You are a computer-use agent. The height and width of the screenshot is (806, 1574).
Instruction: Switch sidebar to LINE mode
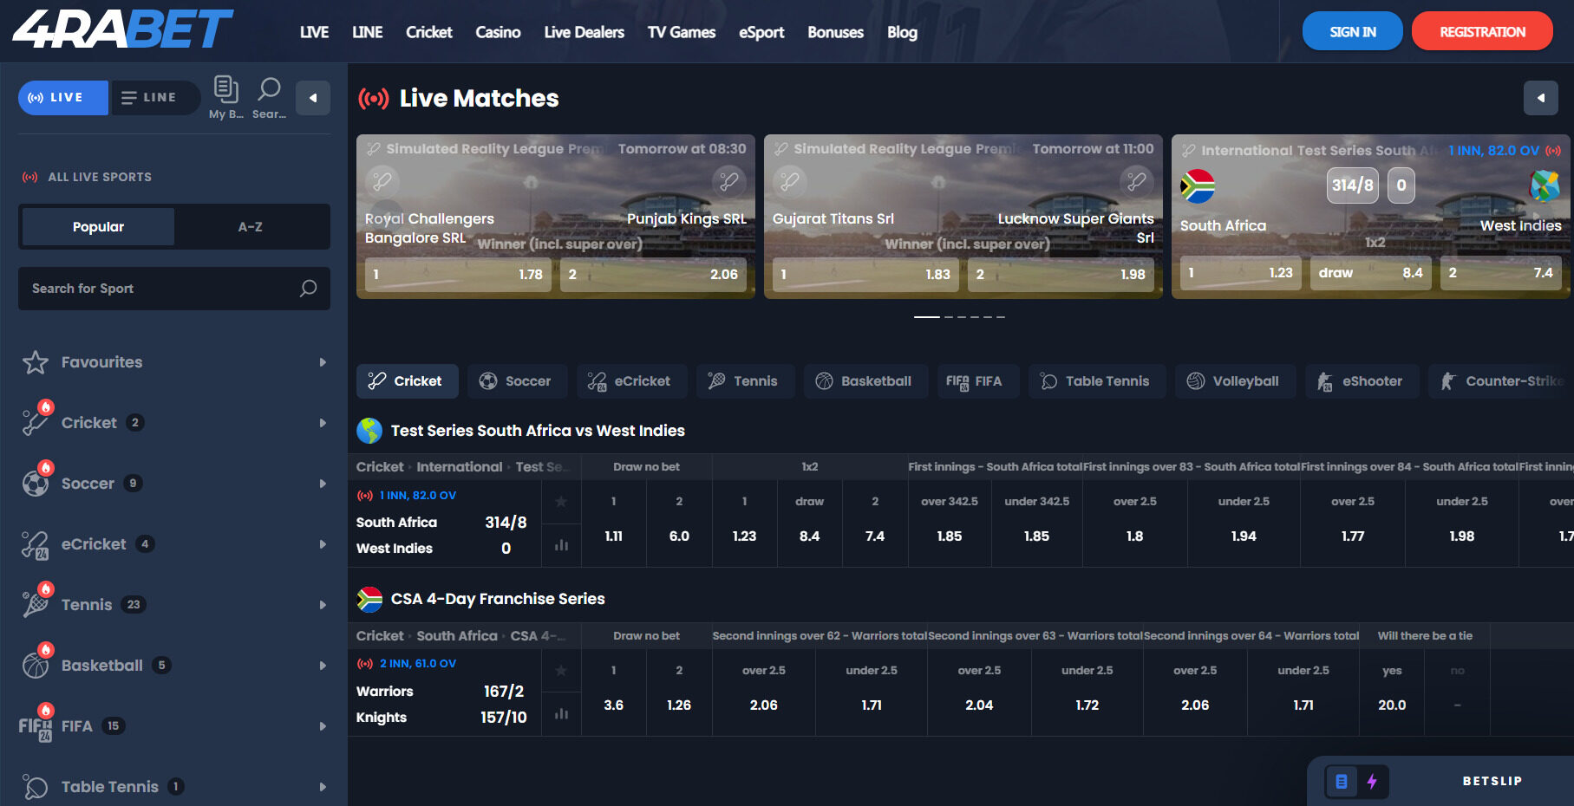coord(154,98)
